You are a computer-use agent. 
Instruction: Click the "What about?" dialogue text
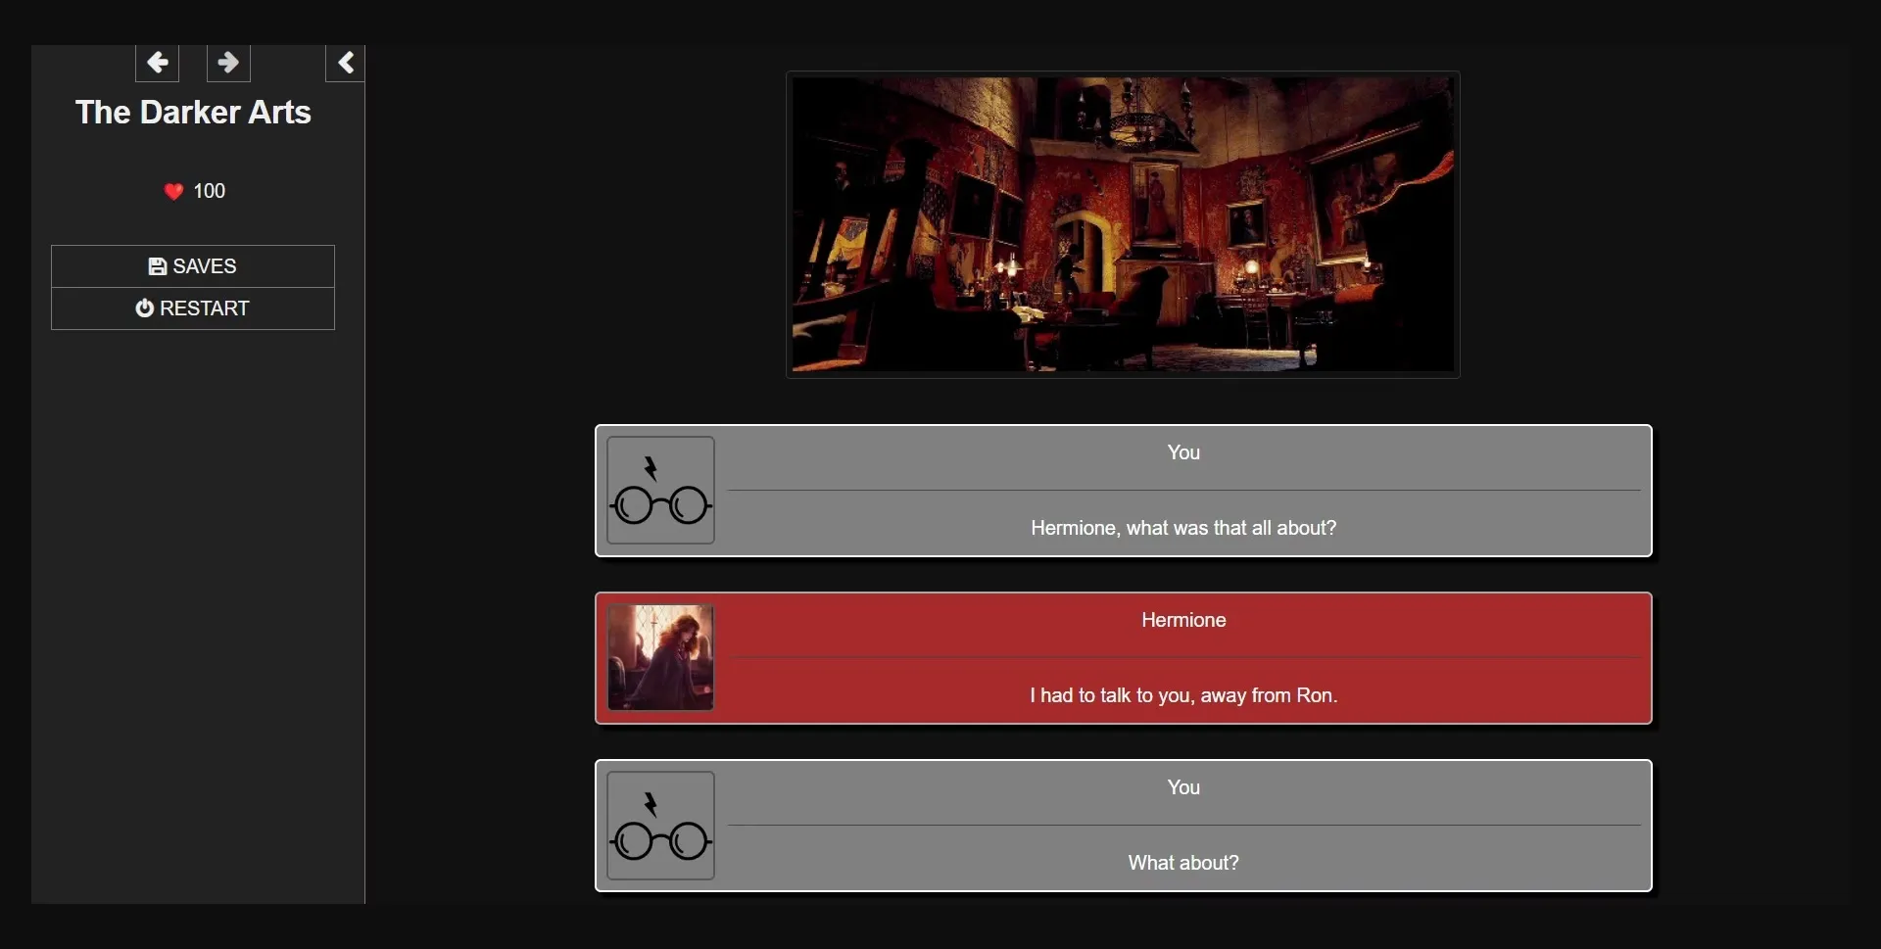tap(1182, 863)
